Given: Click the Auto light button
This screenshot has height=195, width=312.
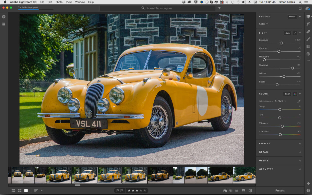Looking at the screenshot, I should [x=287, y=33].
